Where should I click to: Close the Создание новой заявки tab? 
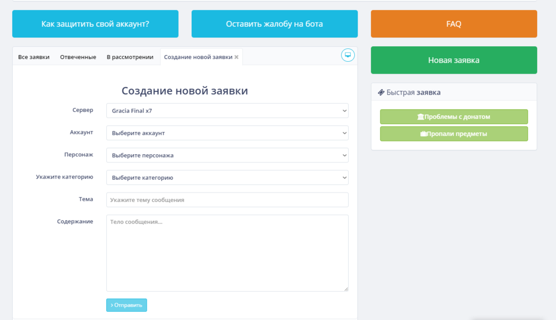click(236, 57)
